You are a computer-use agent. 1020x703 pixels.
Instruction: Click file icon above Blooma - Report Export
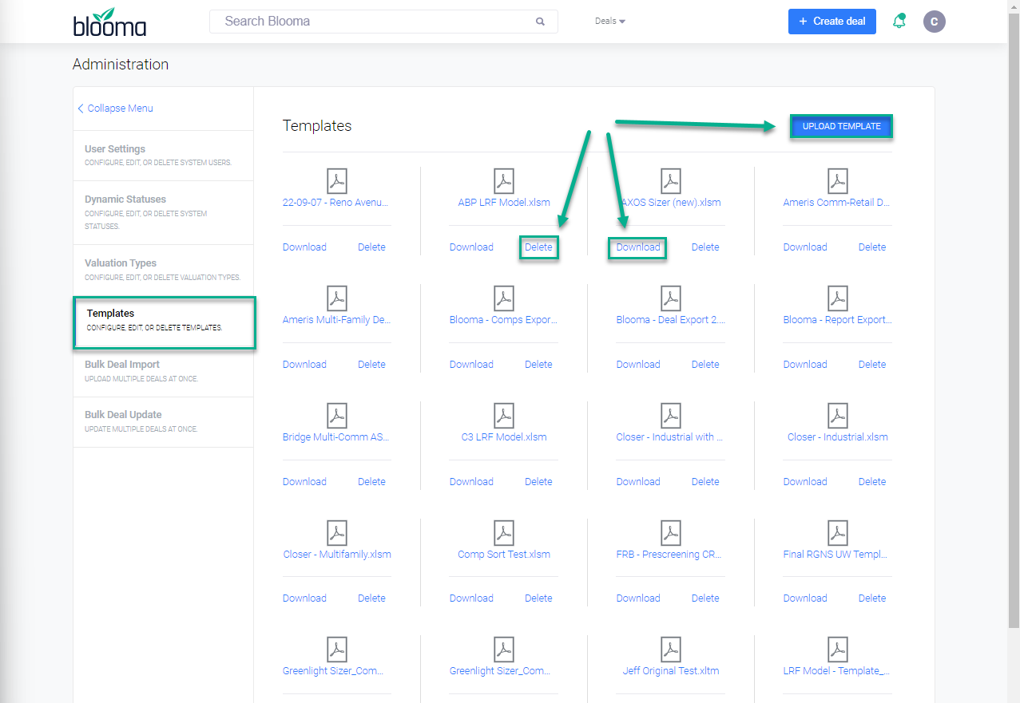click(x=837, y=298)
